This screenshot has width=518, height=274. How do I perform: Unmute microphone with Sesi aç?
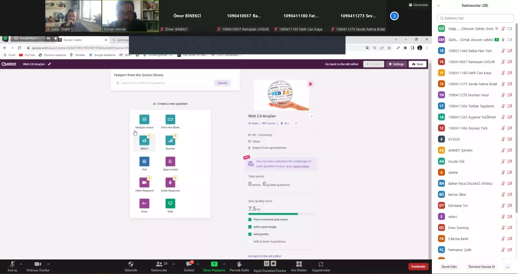click(x=12, y=267)
